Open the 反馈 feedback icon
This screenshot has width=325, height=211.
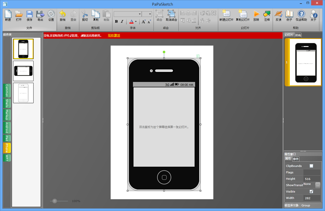(278, 16)
